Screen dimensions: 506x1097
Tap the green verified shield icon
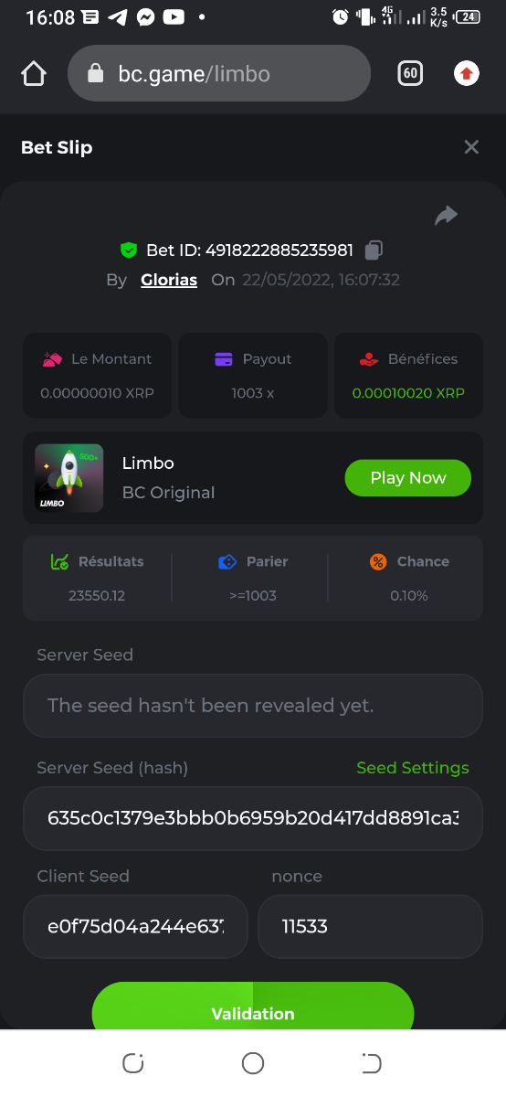point(129,250)
